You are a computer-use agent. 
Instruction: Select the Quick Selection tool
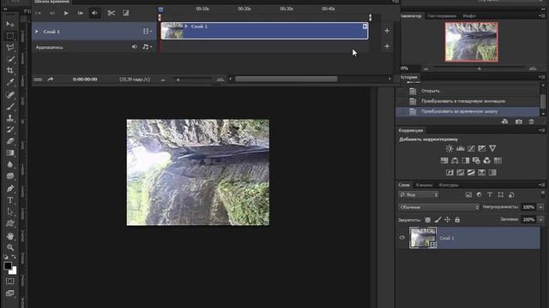(x=10, y=59)
